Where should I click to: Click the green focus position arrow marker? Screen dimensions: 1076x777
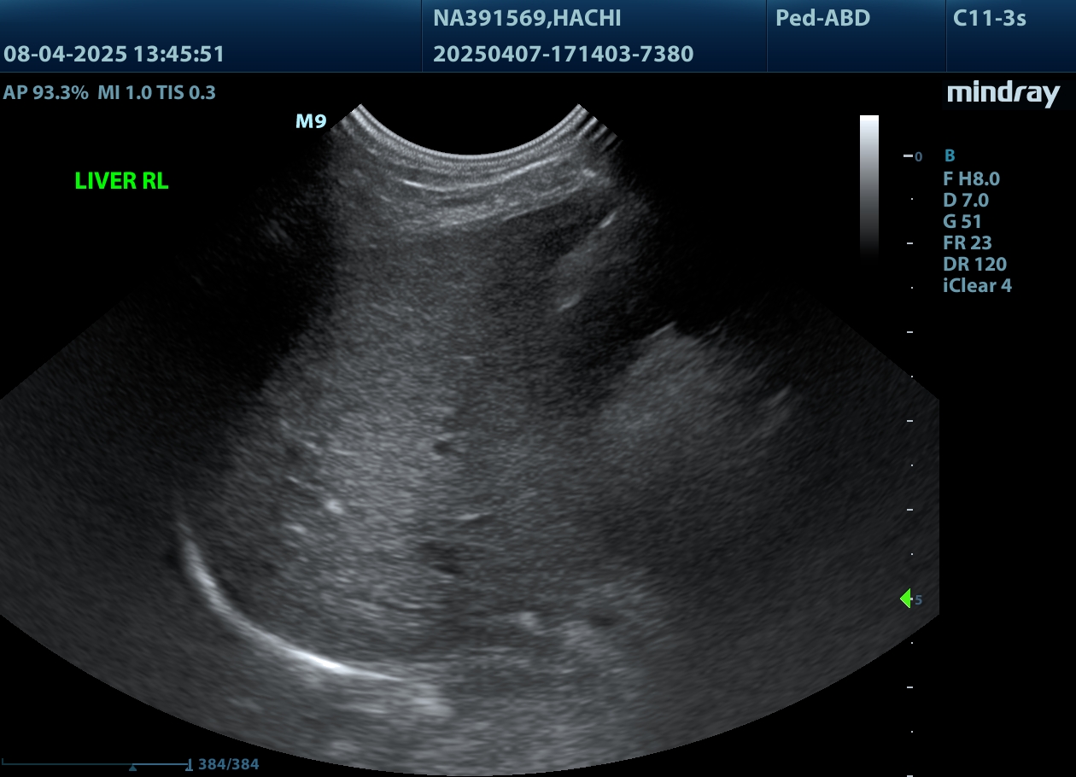tap(906, 599)
